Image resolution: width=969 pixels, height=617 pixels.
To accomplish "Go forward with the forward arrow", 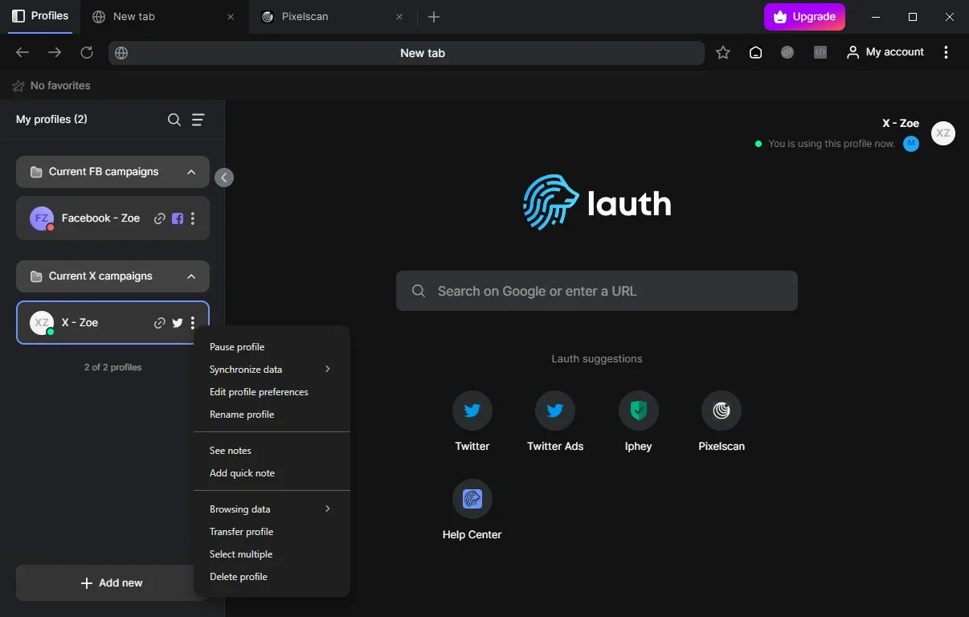I will (55, 52).
